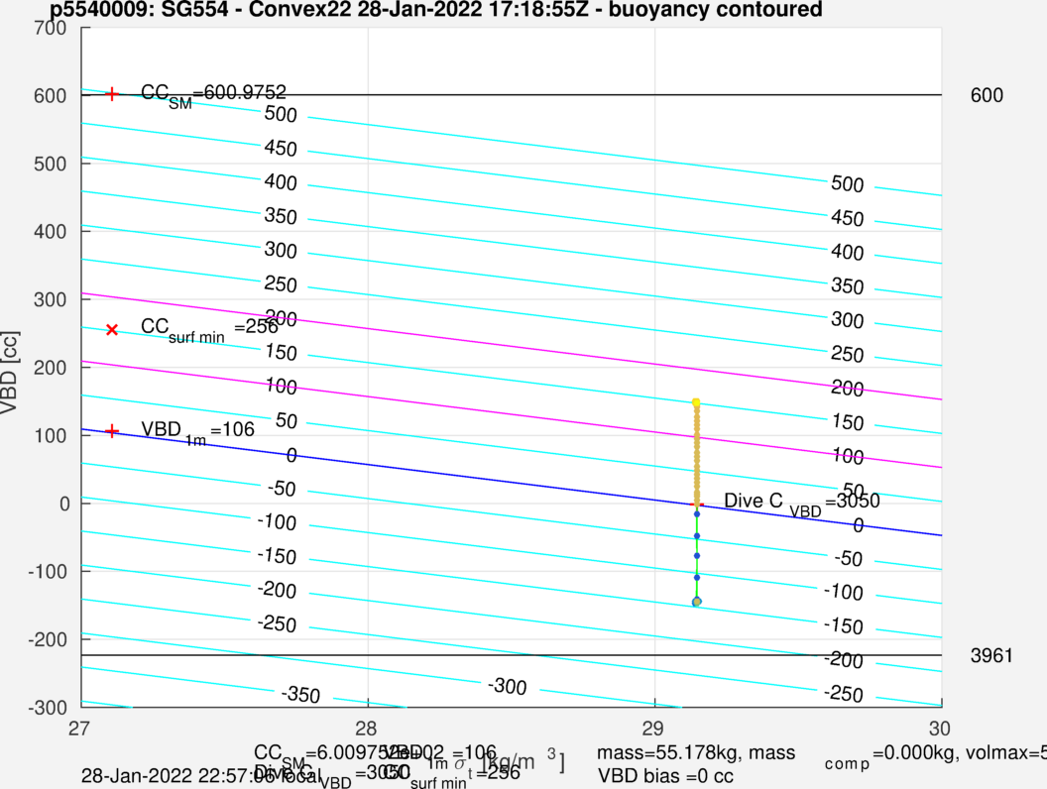Click left contour label '-250'
Image resolution: width=1047 pixels, height=789 pixels.
pos(277,624)
